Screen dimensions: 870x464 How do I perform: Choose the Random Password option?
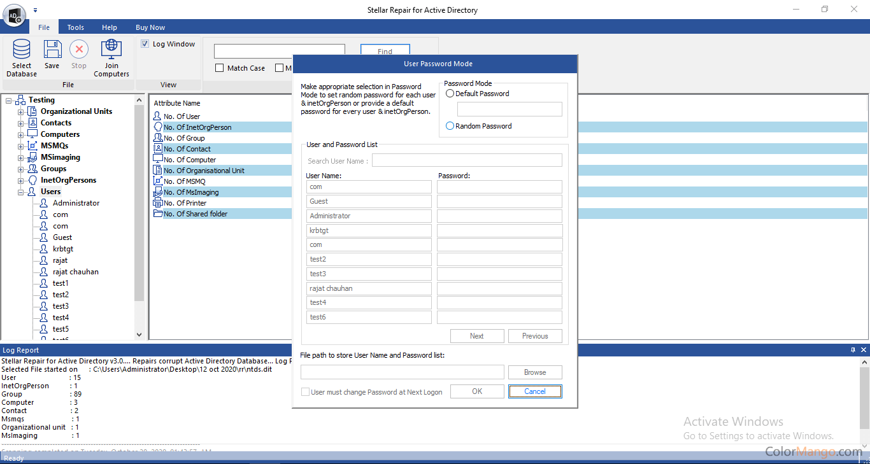click(450, 126)
